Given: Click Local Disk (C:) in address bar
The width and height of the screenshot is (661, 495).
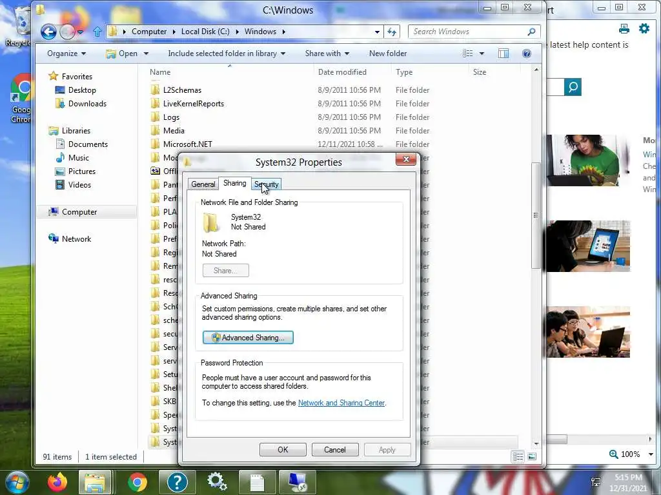Looking at the screenshot, I should [205, 32].
